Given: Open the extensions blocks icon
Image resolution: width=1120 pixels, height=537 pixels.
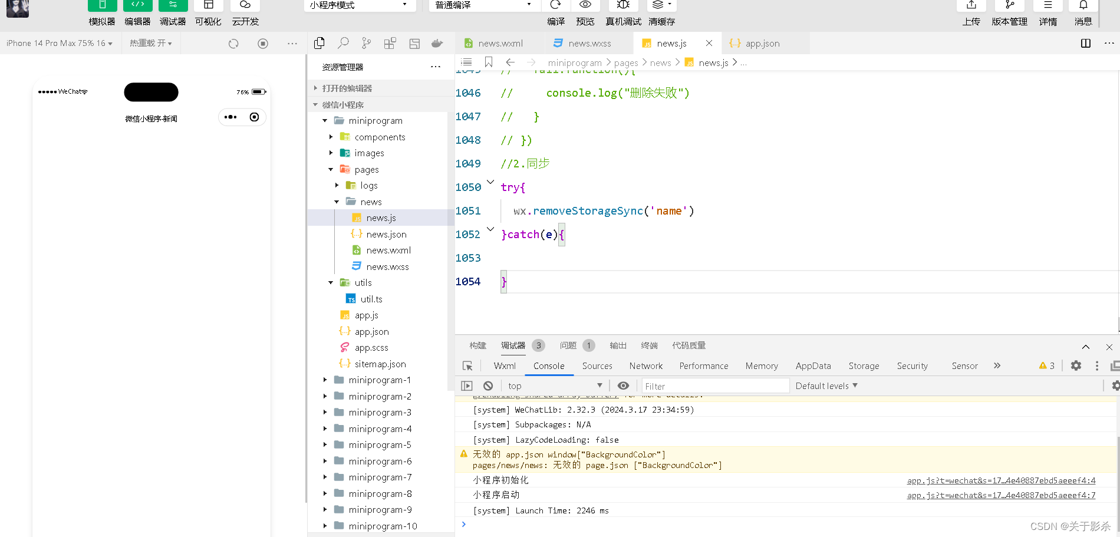Looking at the screenshot, I should point(390,43).
